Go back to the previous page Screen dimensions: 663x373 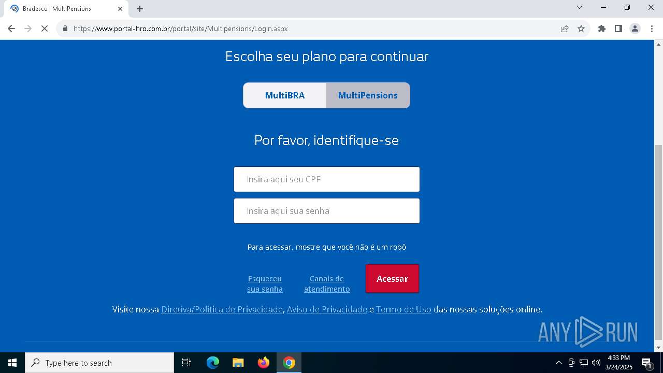click(11, 28)
